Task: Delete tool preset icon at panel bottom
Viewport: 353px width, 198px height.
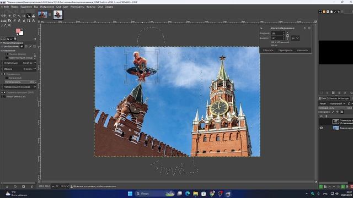Action: tap(23, 186)
